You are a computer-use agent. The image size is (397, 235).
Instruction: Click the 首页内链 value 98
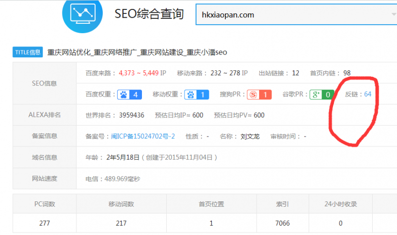coord(347,73)
